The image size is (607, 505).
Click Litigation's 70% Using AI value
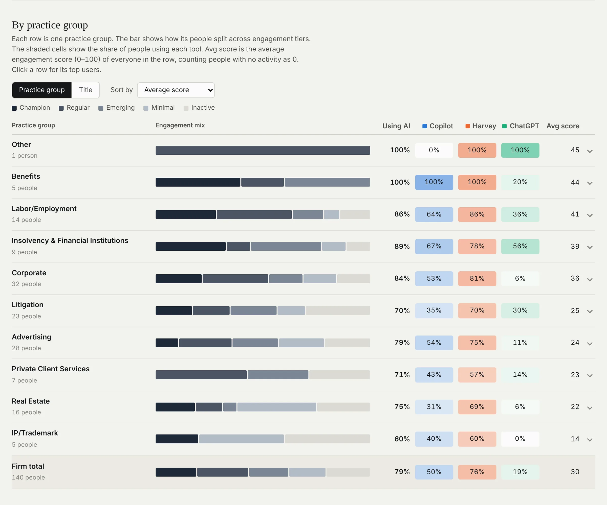pyautogui.click(x=402, y=311)
